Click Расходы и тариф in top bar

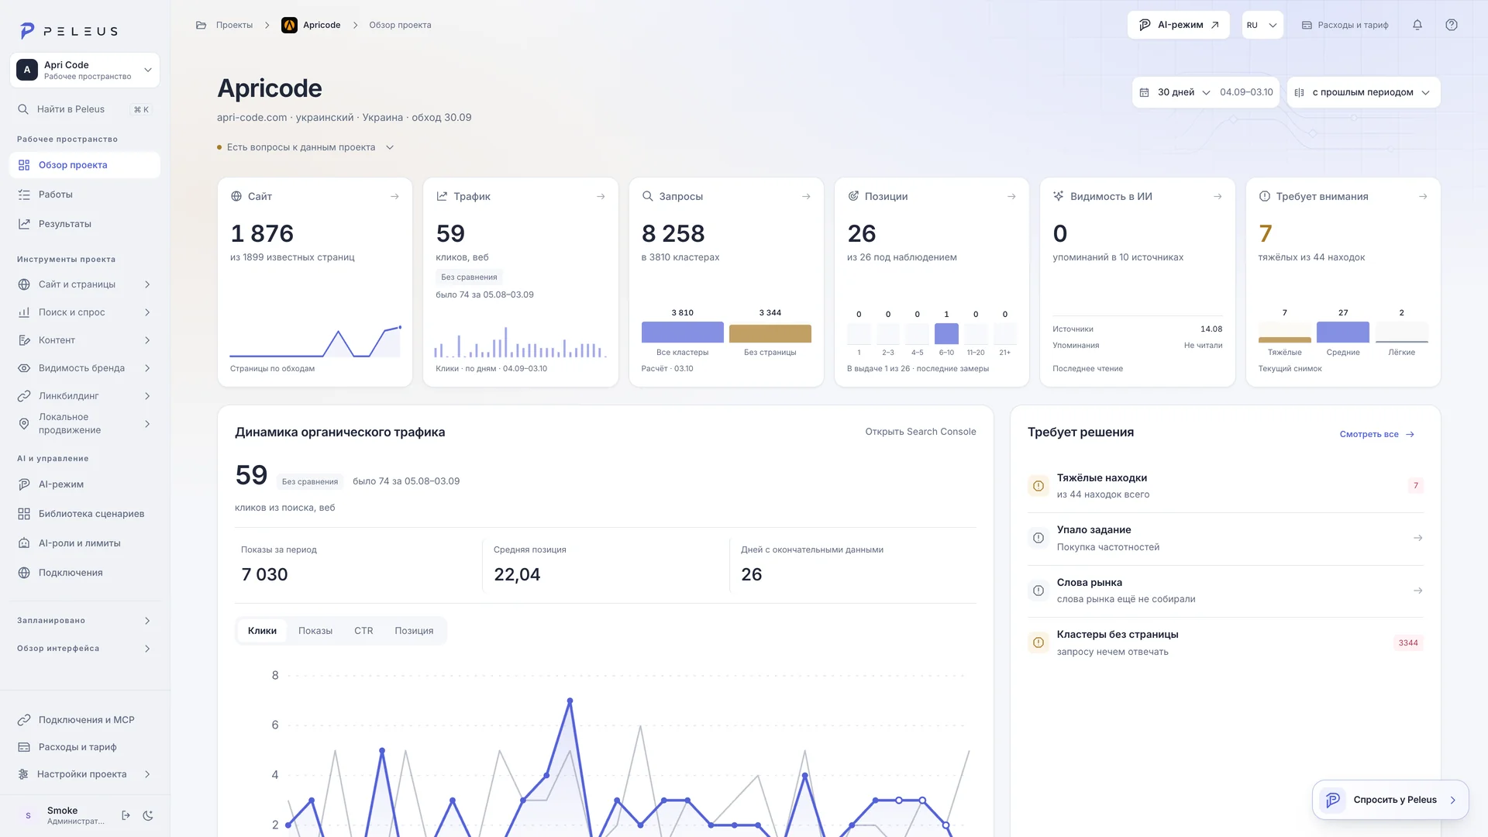coord(1345,25)
